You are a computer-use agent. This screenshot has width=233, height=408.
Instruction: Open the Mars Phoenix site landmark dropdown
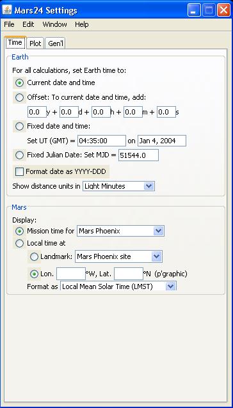point(118,256)
